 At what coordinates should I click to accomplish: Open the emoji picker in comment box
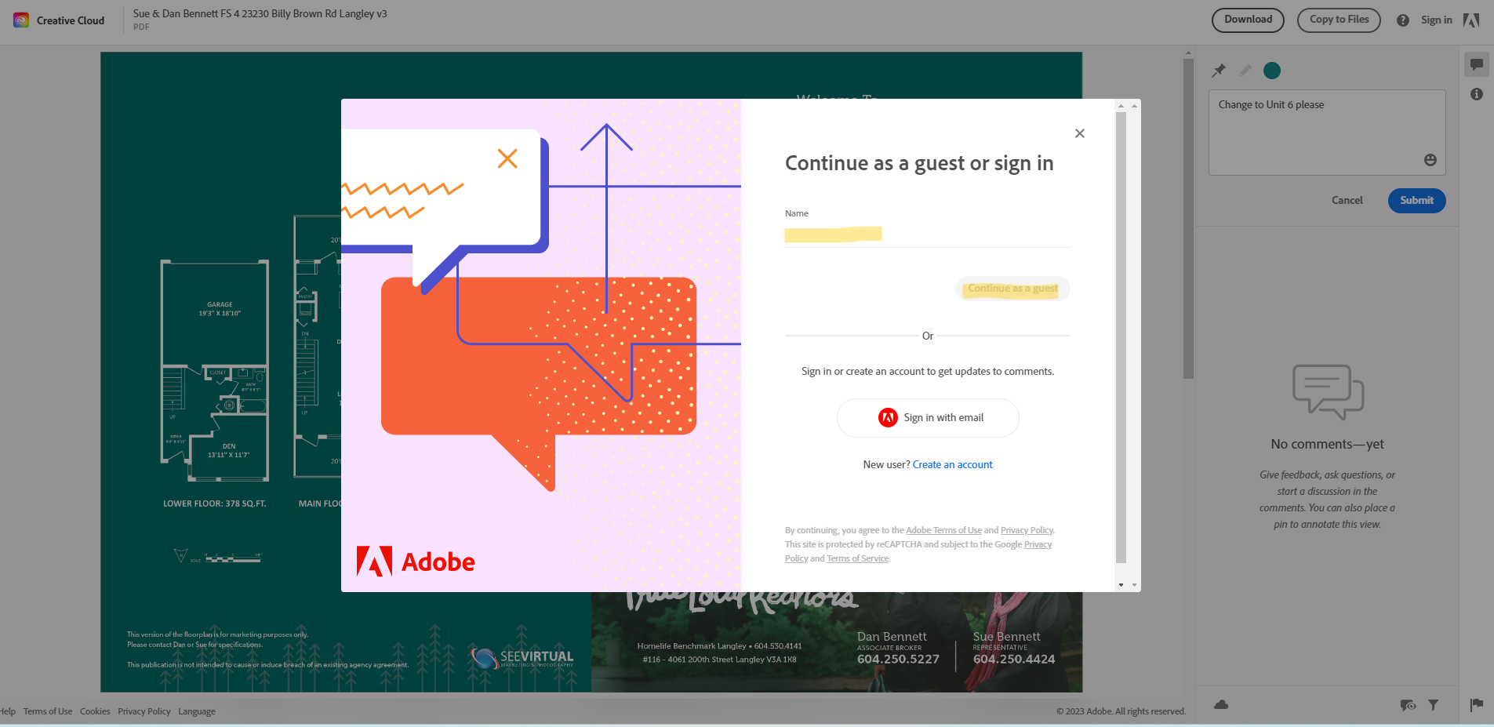(1430, 160)
